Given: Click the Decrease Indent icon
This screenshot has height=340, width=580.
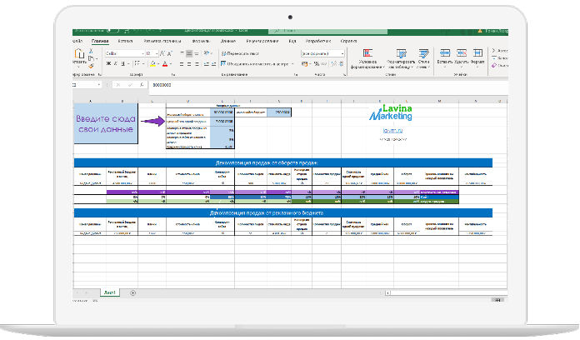Looking at the screenshot, I should click(207, 64).
